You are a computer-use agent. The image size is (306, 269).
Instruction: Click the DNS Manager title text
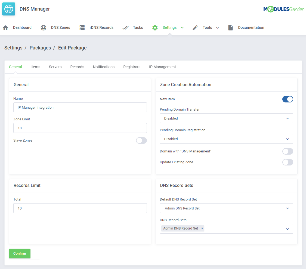click(x=35, y=9)
